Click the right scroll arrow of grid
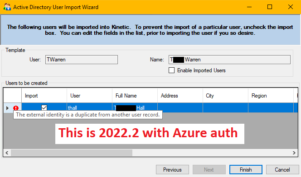The height and width of the screenshot is (177, 301). [294, 153]
